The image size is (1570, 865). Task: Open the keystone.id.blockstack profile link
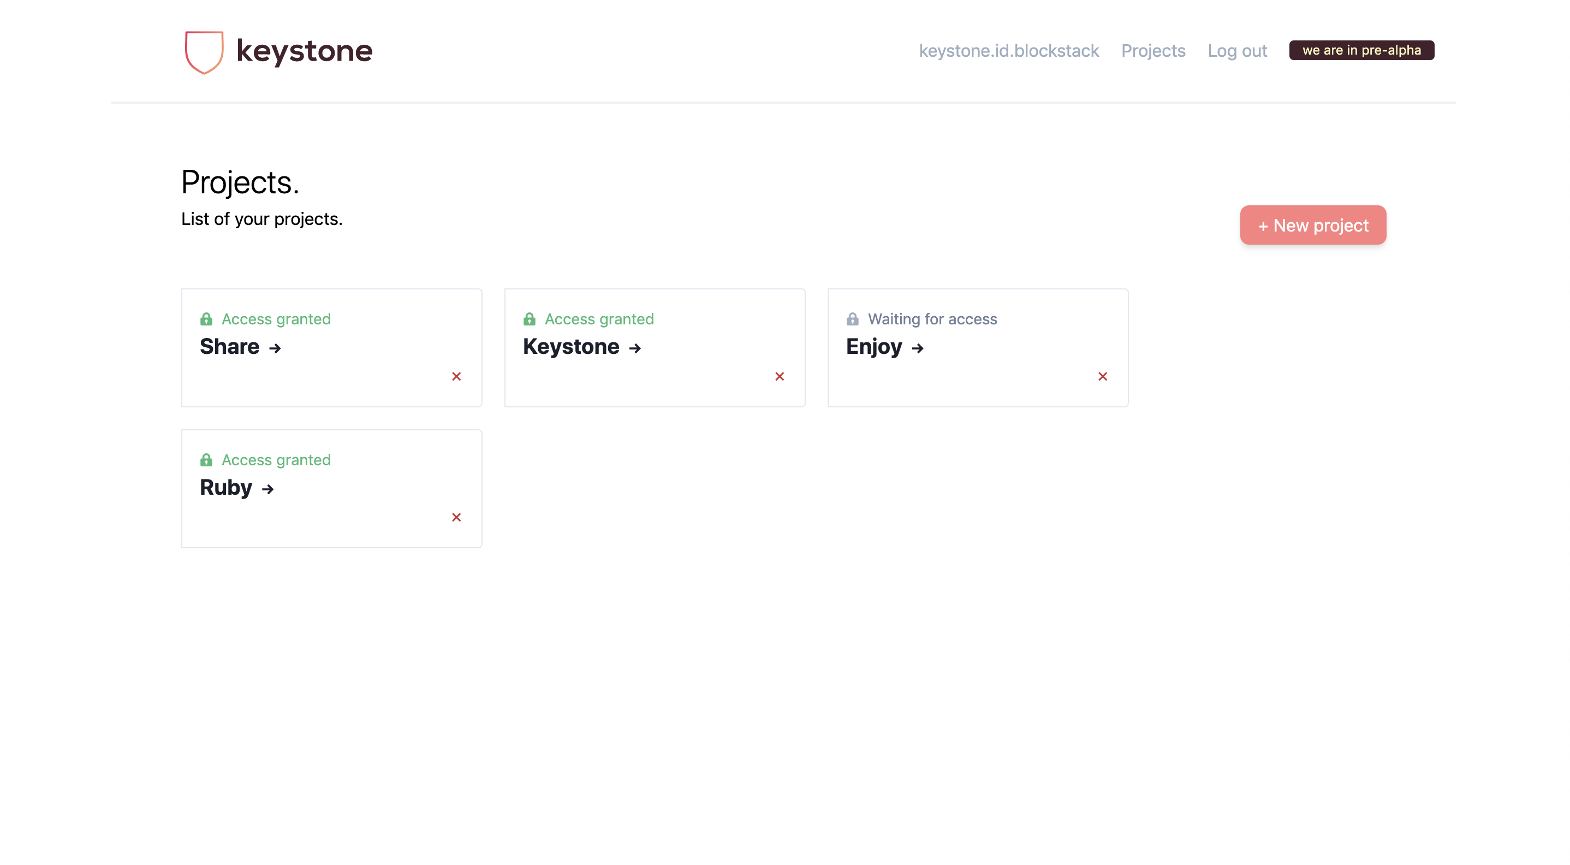[x=1009, y=51]
